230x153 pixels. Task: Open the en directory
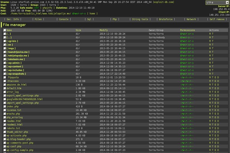10,45
